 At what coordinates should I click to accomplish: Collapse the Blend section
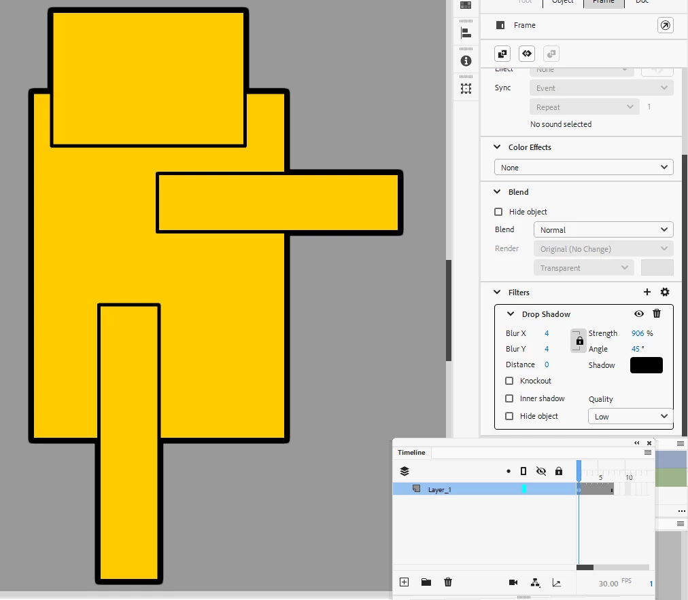point(497,192)
